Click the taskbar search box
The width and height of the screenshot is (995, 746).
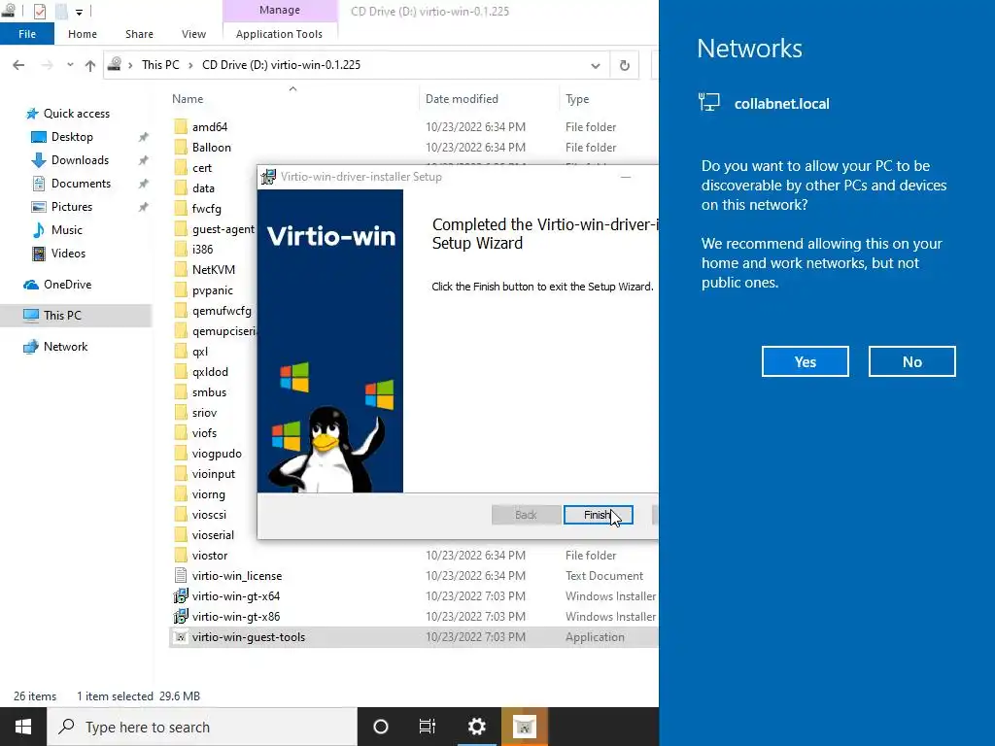coord(202,727)
